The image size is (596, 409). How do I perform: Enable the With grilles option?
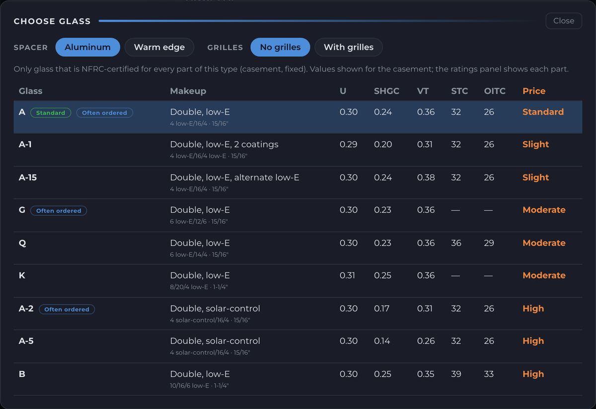(x=349, y=47)
